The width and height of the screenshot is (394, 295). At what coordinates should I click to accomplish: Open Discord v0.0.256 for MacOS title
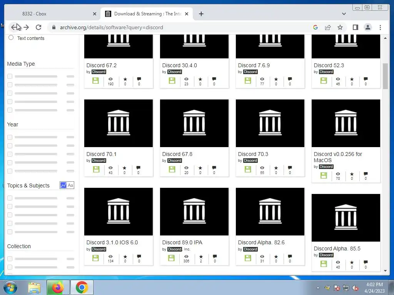click(338, 157)
